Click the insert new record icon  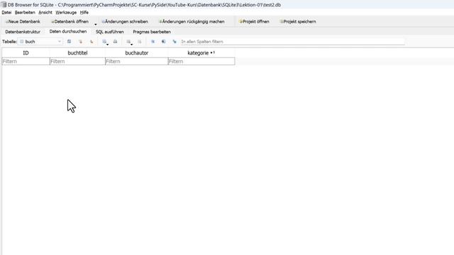[x=128, y=42]
